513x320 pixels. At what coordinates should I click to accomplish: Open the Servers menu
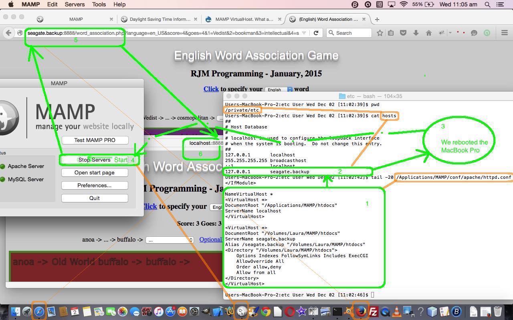(x=75, y=4)
